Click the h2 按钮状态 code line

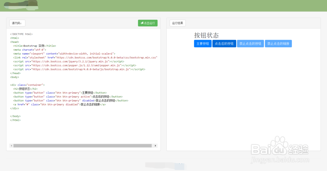pyautogui.click(x=26, y=89)
